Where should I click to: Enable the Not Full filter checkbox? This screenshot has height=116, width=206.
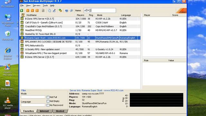48,97
